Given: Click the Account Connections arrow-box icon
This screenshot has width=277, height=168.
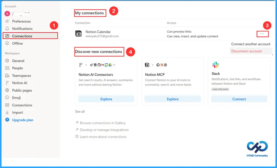Looking at the screenshot, I should [x=7, y=36].
